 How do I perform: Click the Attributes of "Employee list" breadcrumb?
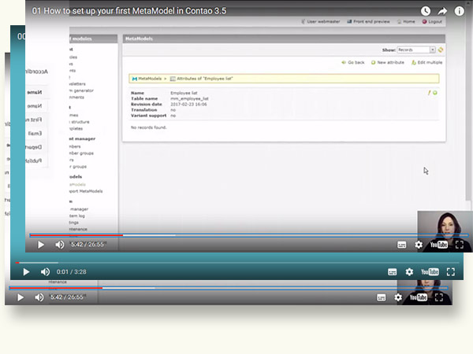(202, 79)
